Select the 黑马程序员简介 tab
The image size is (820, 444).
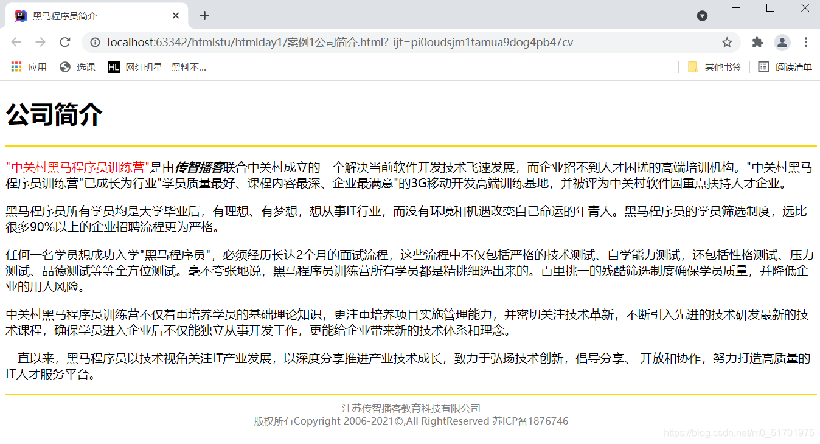click(97, 16)
